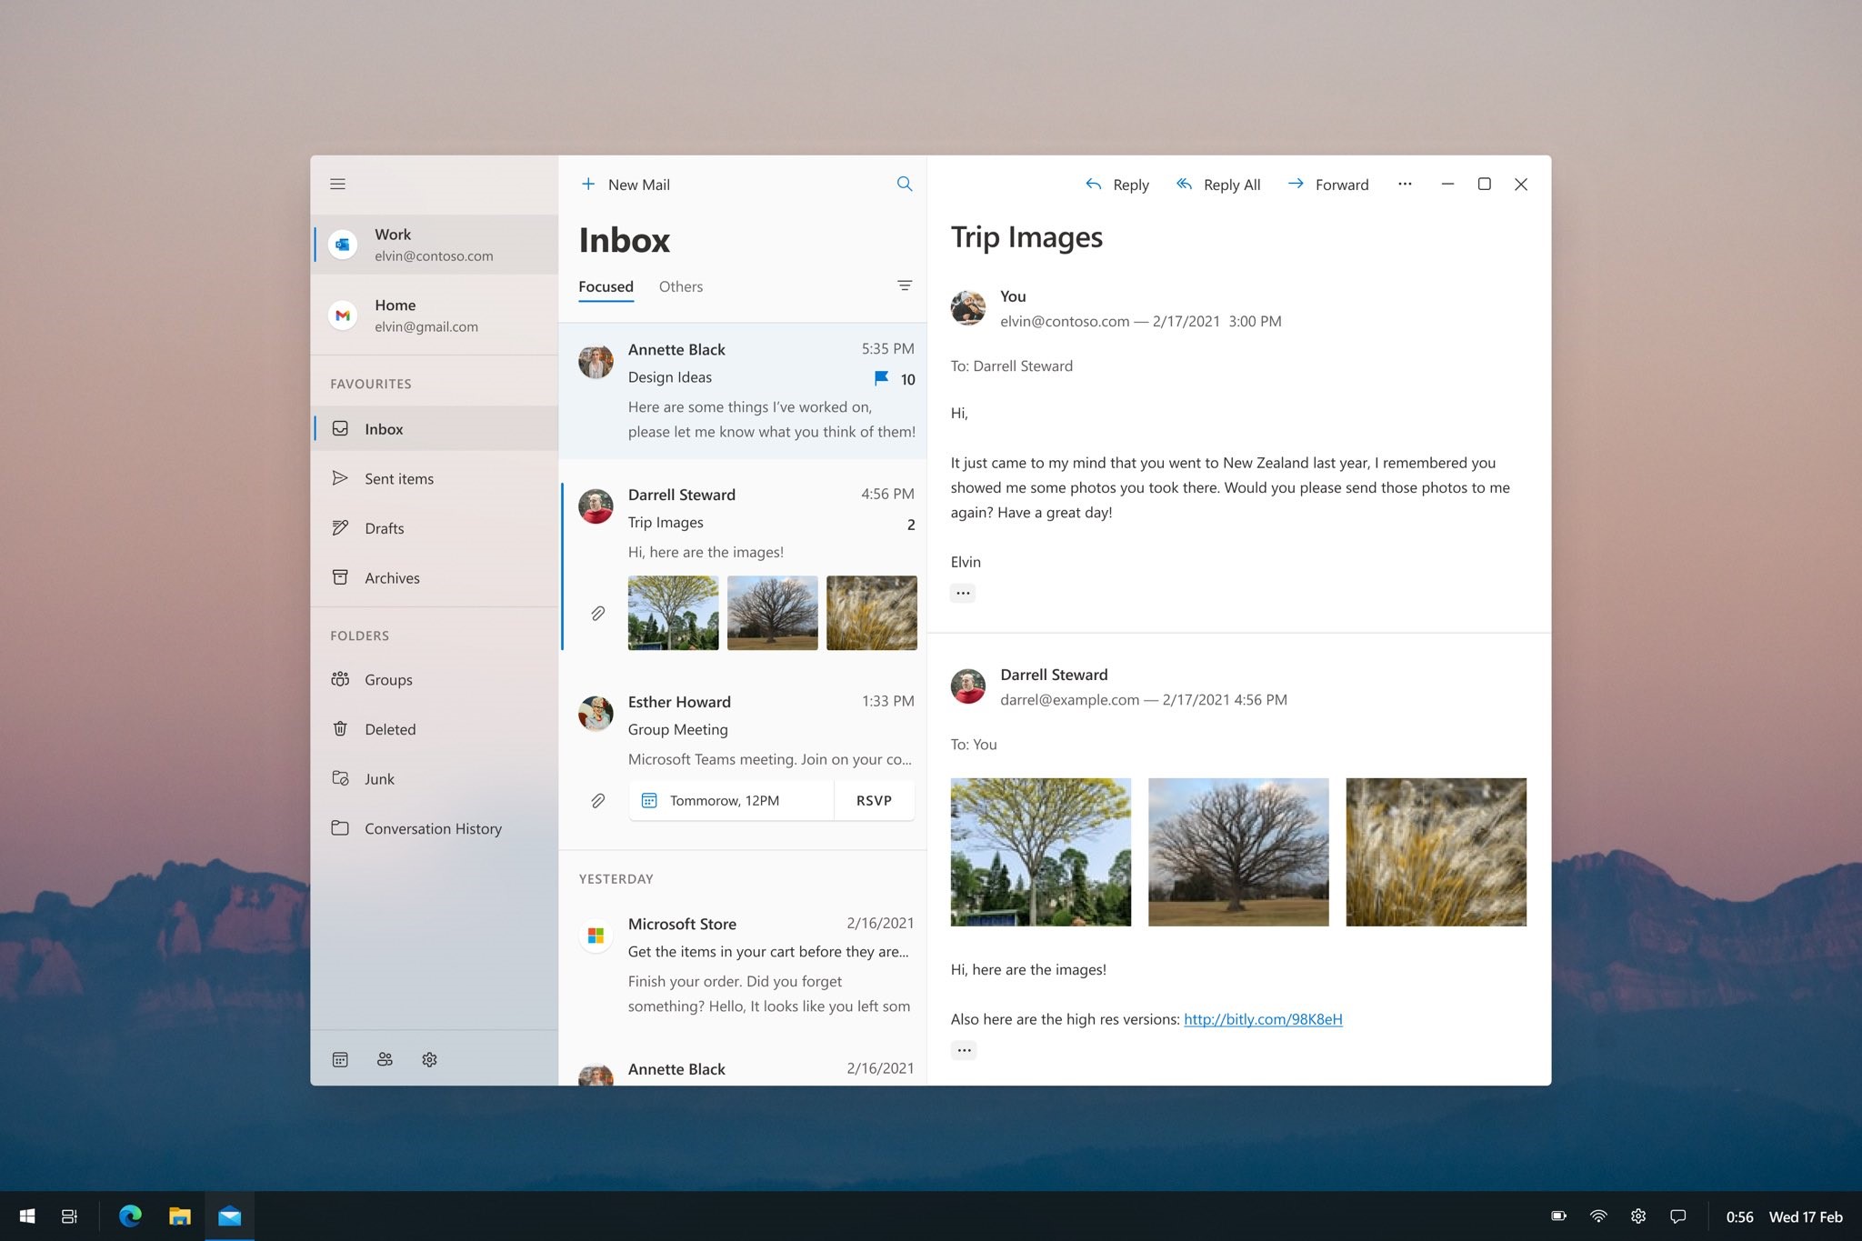Open the hamburger navigation menu
The image size is (1862, 1241).
coord(337,184)
